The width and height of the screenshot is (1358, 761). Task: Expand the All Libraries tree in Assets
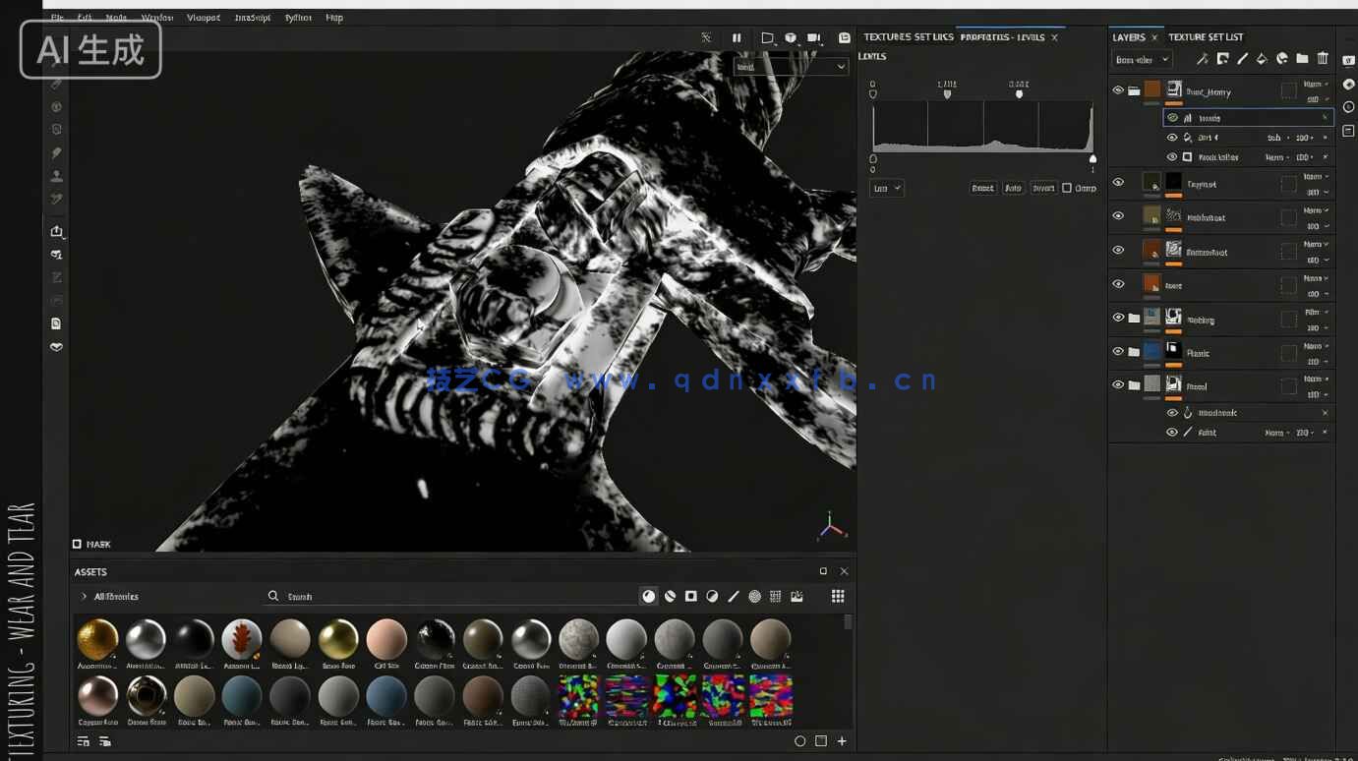coord(85,597)
